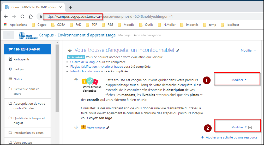Image resolution: width=264 pixels, height=145 pixels.
Task: Click pencil icon beside section title
Action: click(178, 51)
